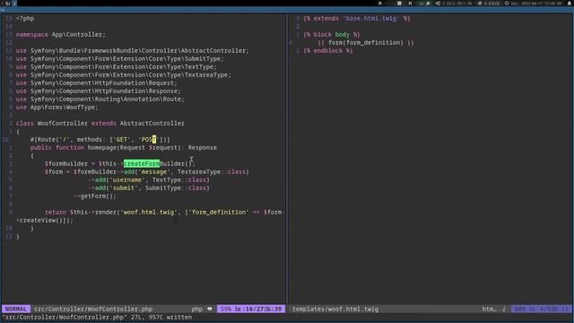Click the 'htm…' filetype label in right statusline

tap(489, 309)
